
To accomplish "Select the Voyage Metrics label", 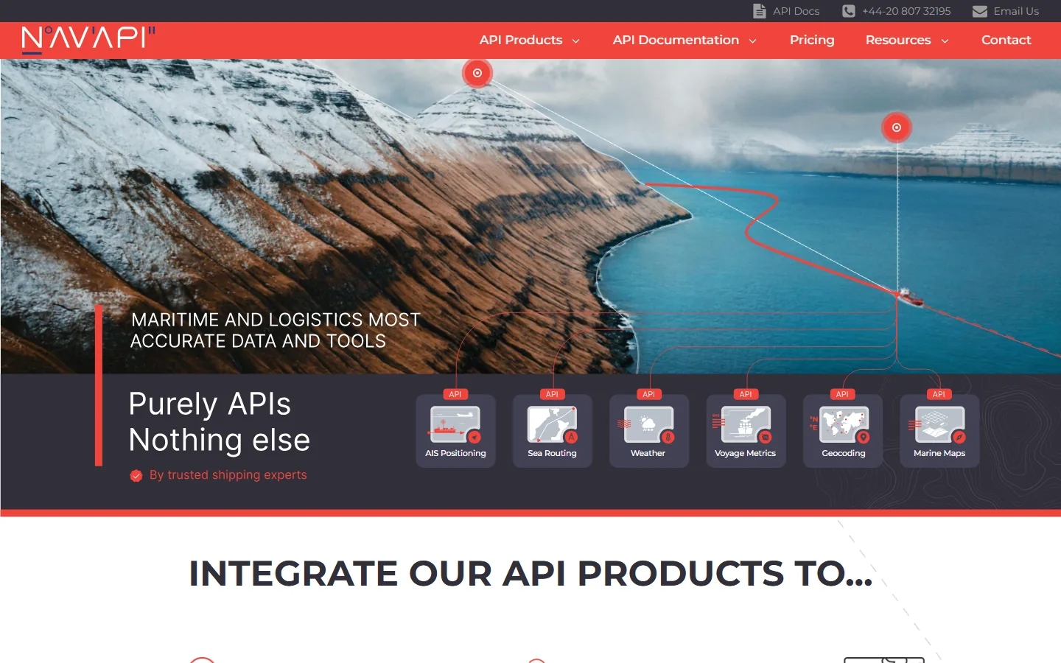I will tap(745, 453).
